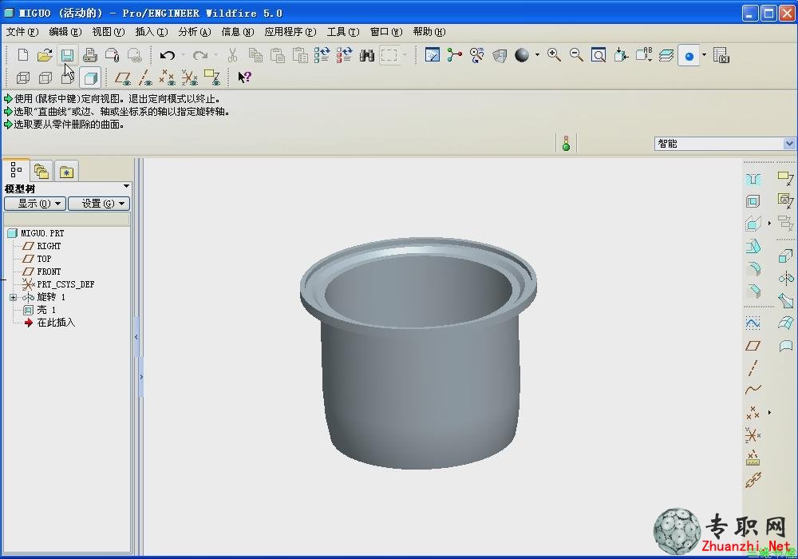Open the 设置(G) dropdown button
798x559 pixels.
point(99,204)
